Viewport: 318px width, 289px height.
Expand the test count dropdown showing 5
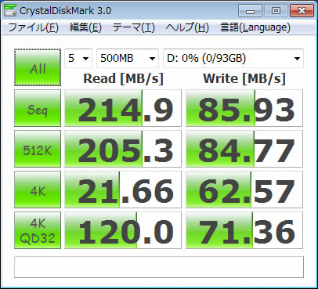point(78,58)
